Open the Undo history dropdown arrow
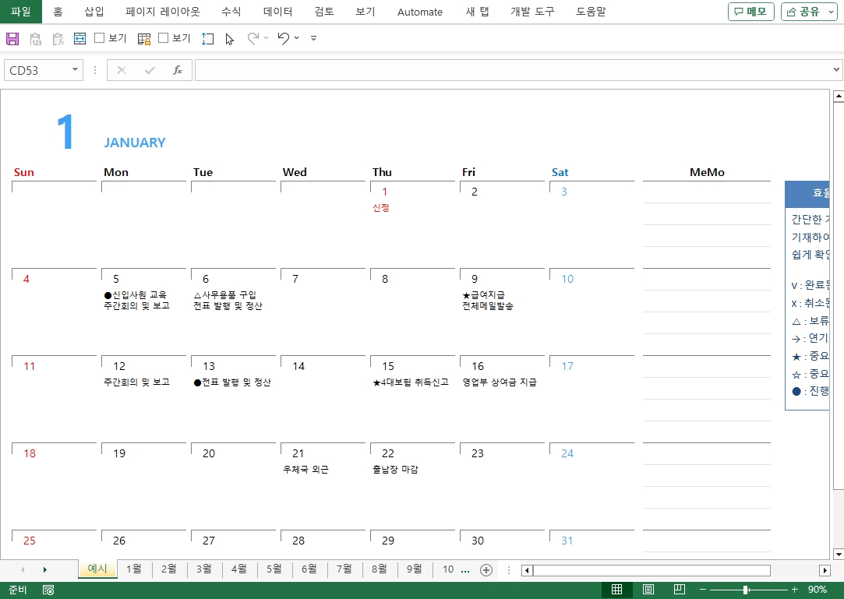This screenshot has width=844, height=599. point(297,38)
